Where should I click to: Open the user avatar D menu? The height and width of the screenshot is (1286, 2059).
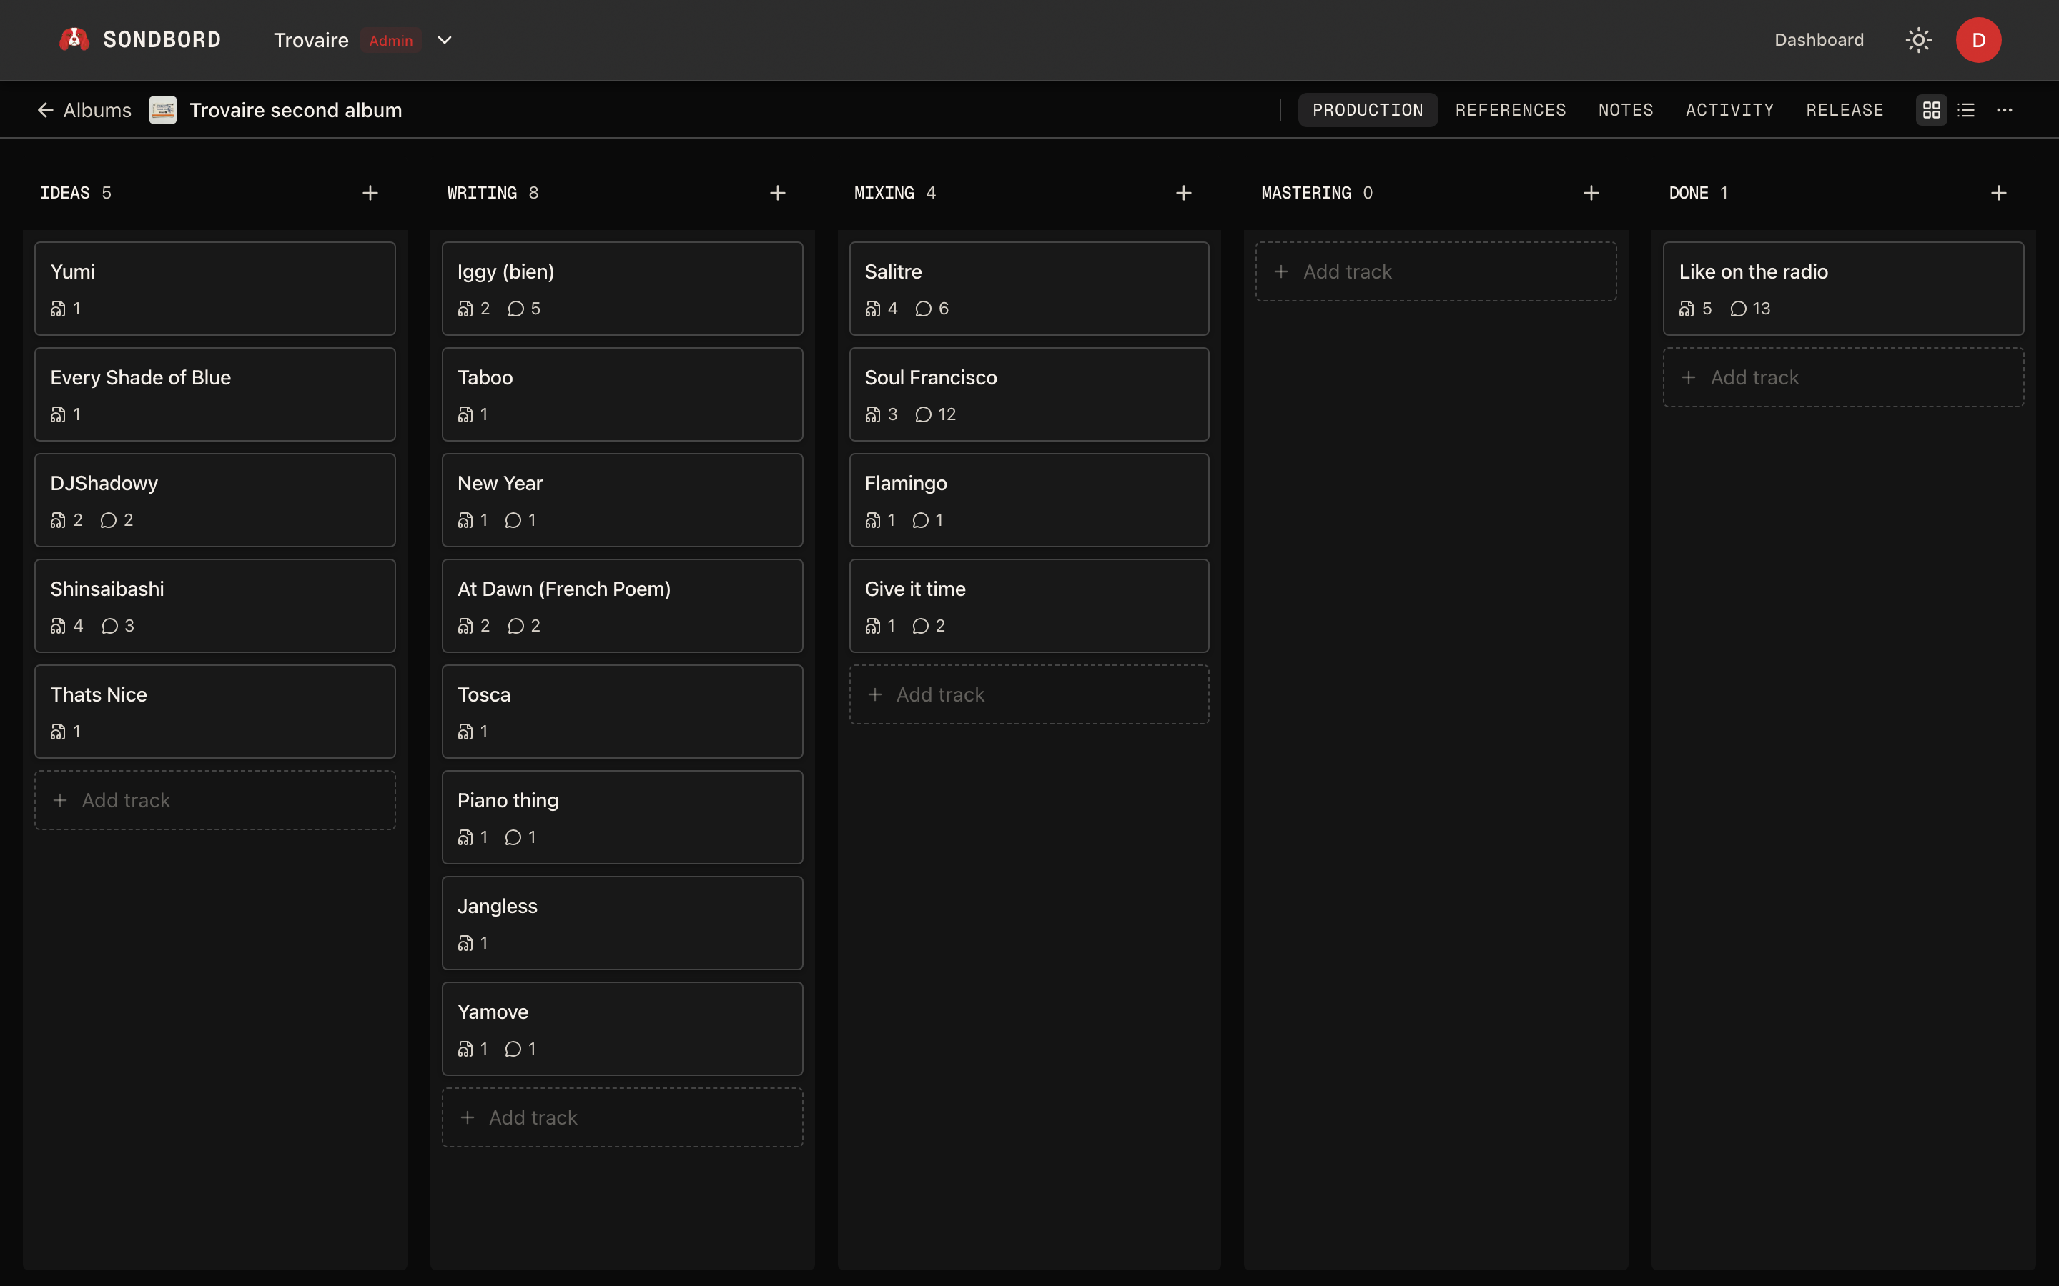(x=1978, y=40)
